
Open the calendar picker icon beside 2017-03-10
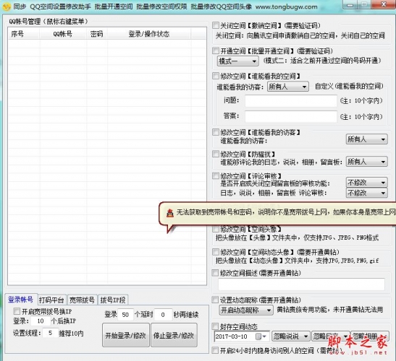[x=261, y=336]
